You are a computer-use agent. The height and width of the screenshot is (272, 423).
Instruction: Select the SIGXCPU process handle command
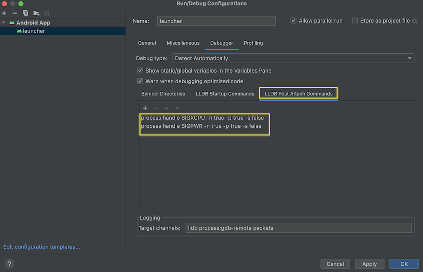[x=202, y=118]
